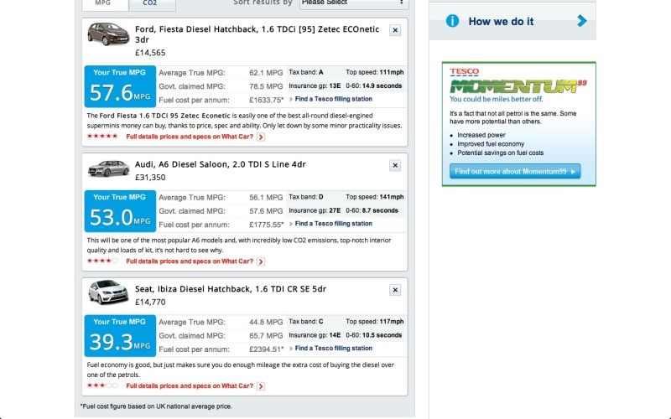Click the 57.6 MPG Your True MPG box

[120, 86]
